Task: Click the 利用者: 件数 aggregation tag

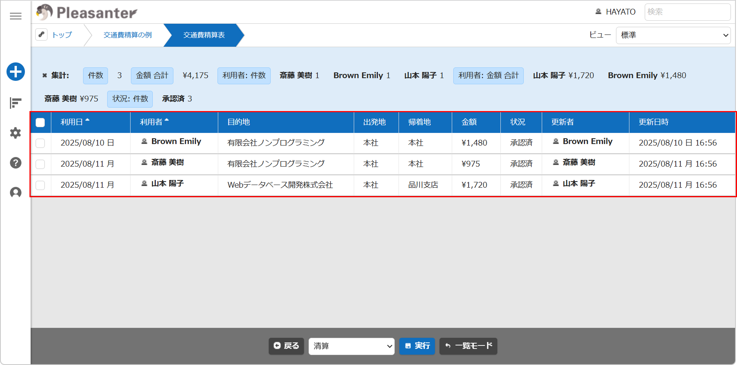Action: pos(244,76)
